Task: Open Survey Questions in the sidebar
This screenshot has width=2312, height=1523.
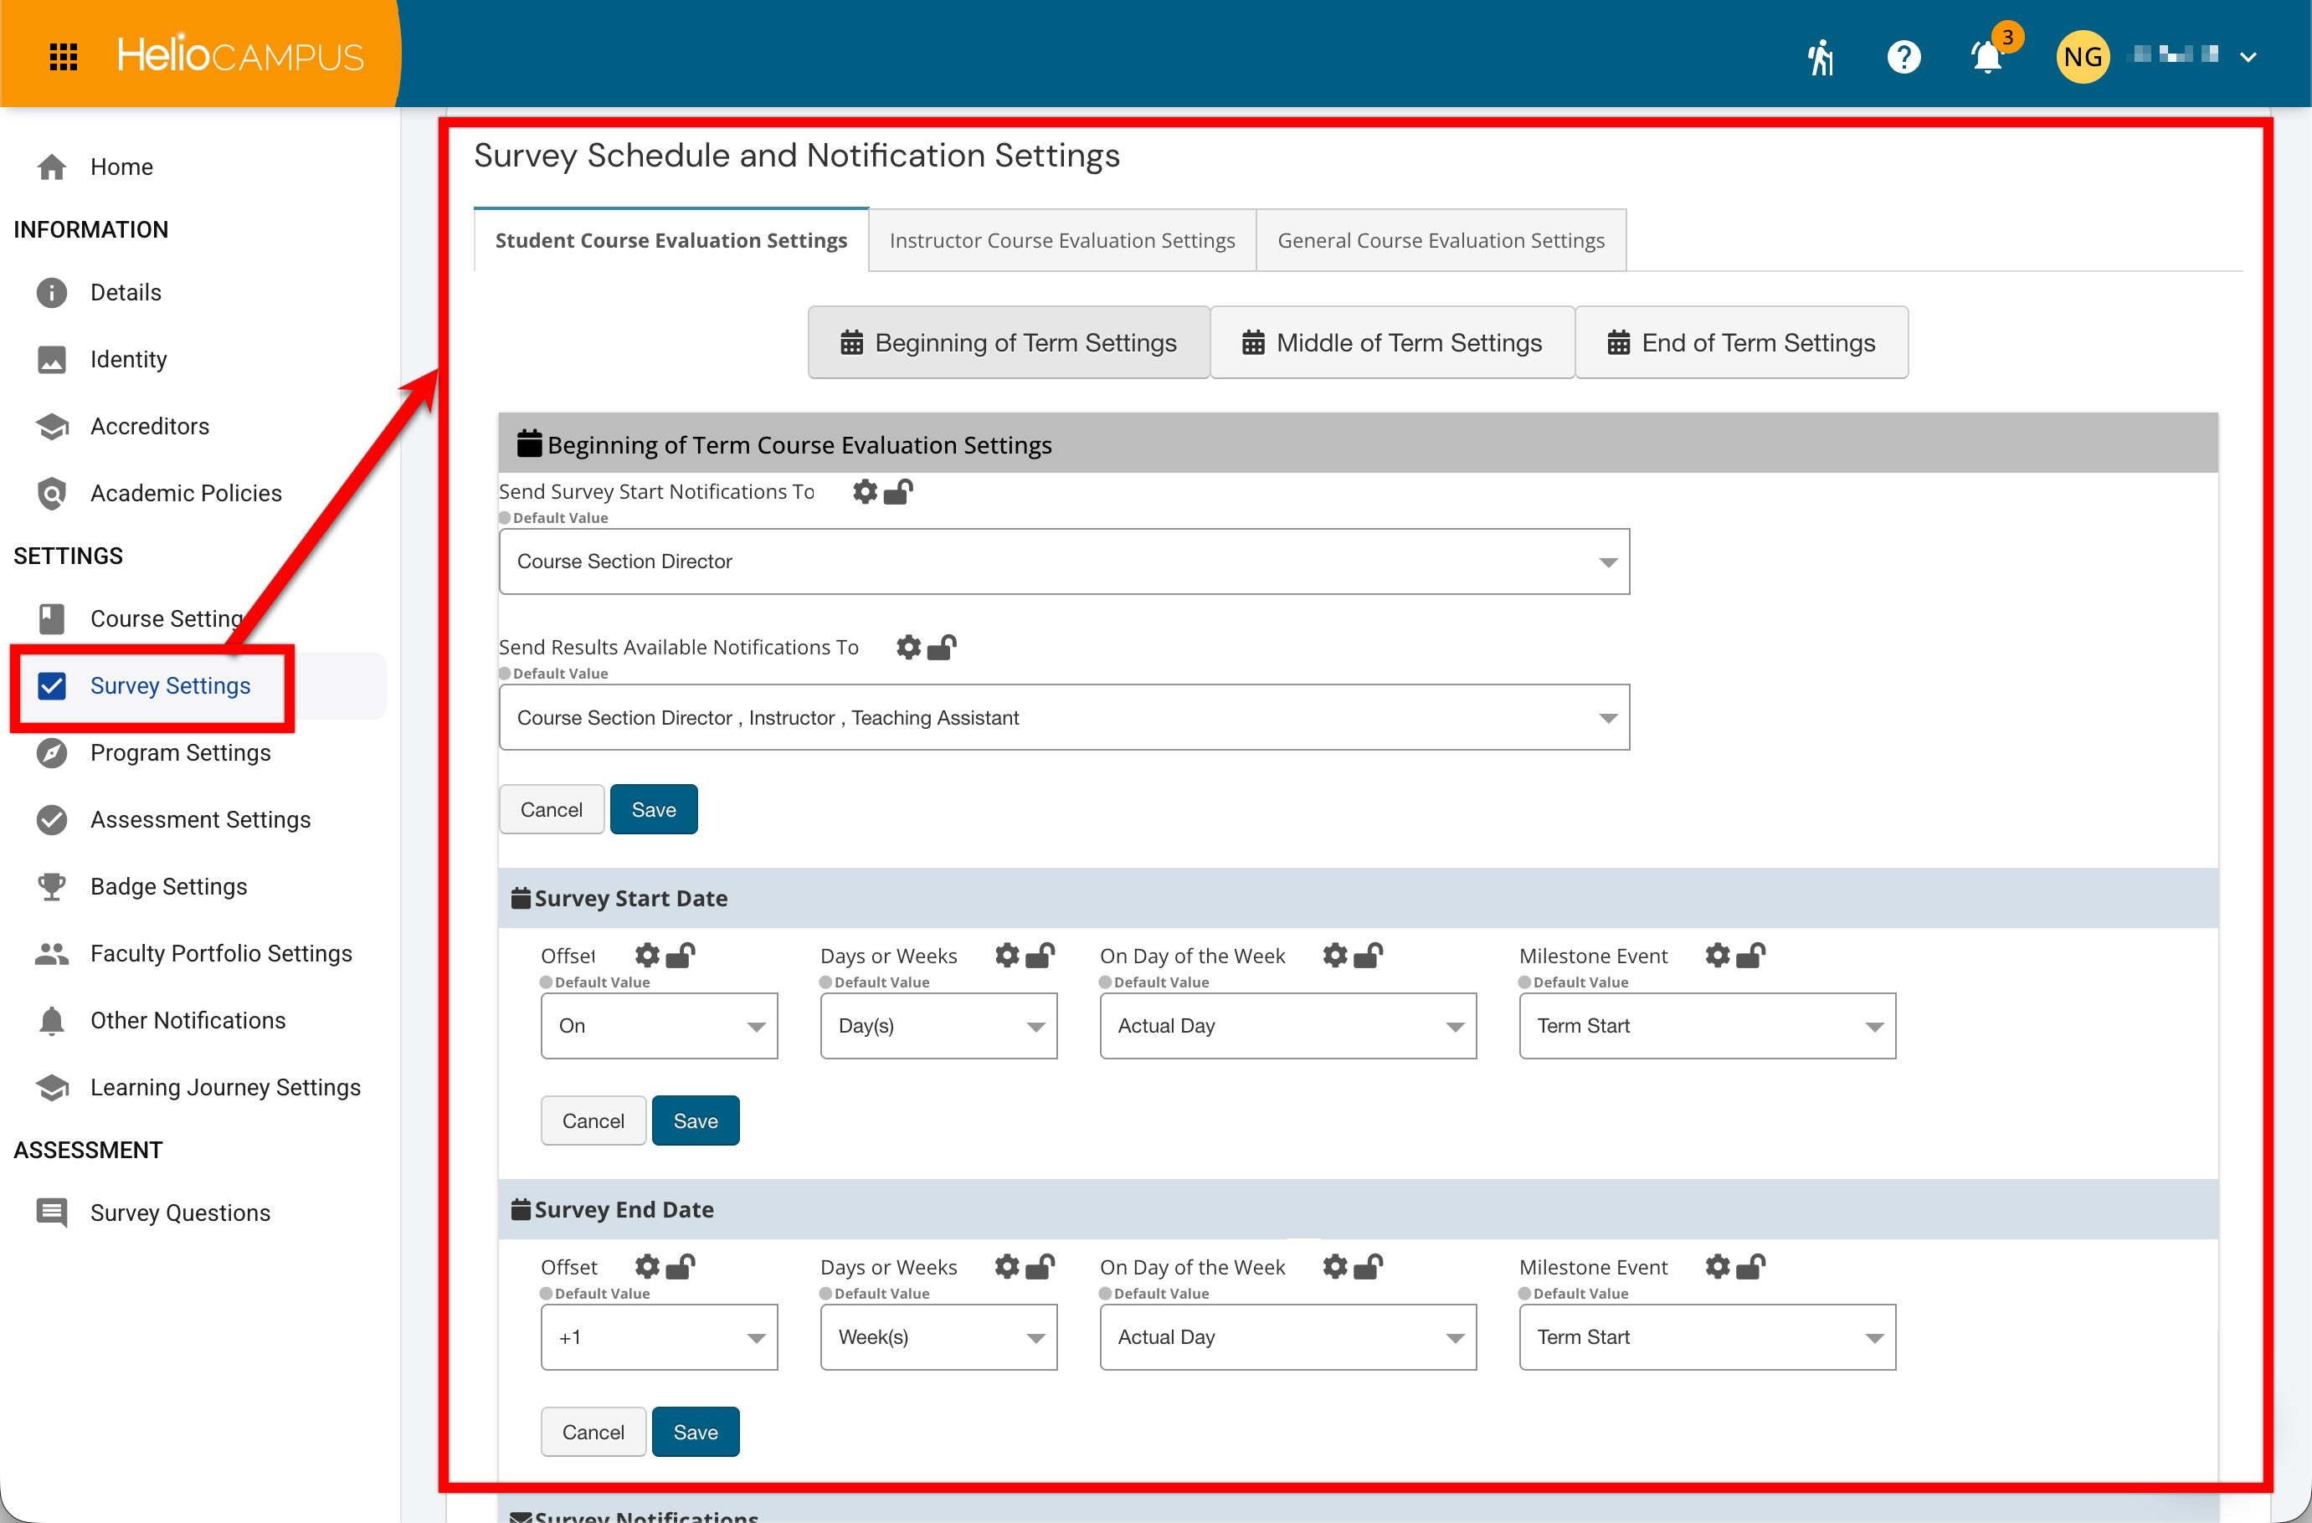Action: pos(181,1213)
